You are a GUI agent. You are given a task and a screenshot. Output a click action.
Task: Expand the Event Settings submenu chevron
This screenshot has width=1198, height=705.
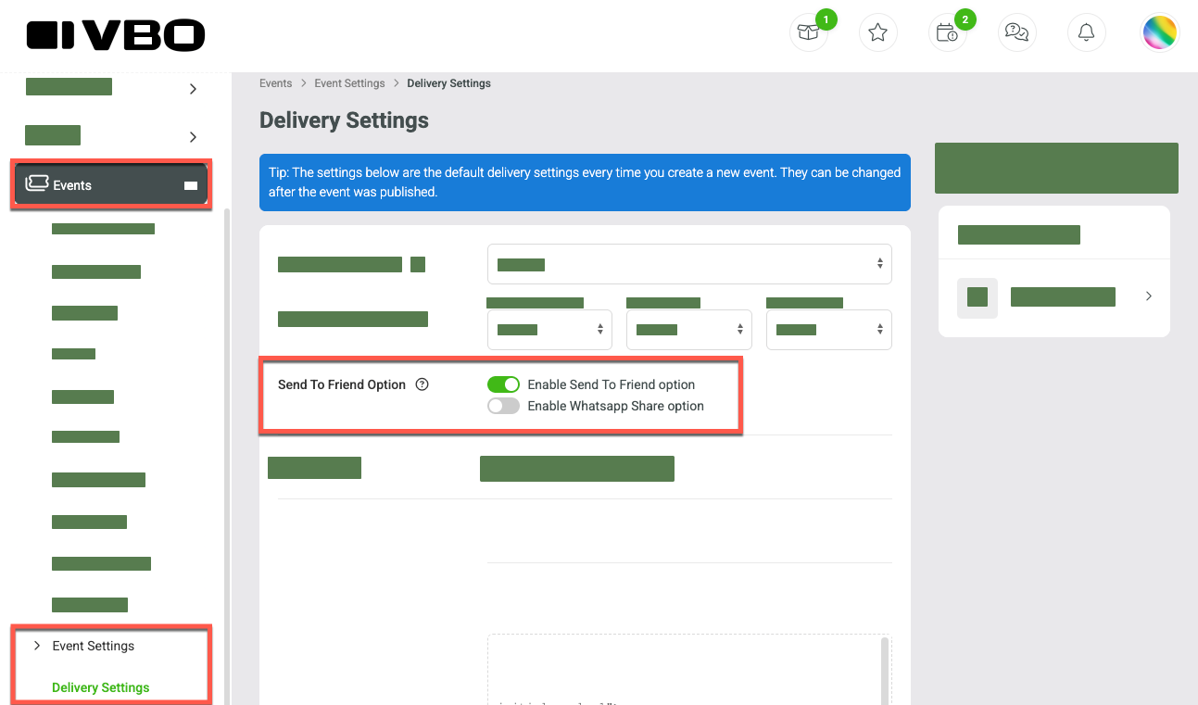click(36, 646)
